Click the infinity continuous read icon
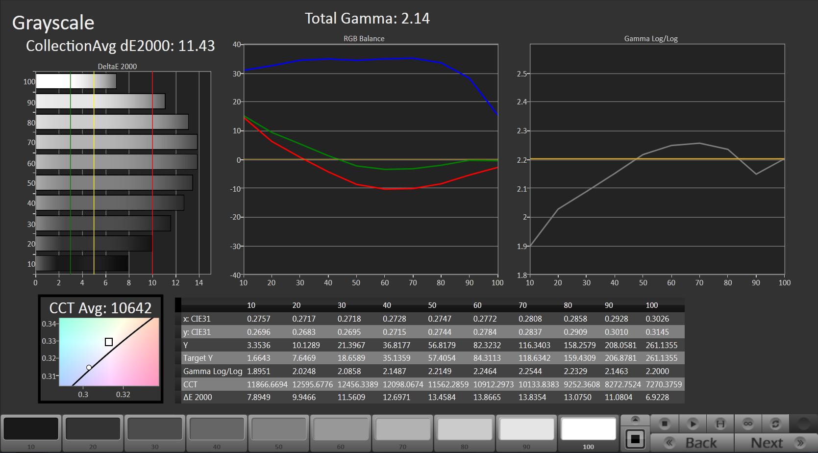Viewport: 818px width, 453px height. 747,423
